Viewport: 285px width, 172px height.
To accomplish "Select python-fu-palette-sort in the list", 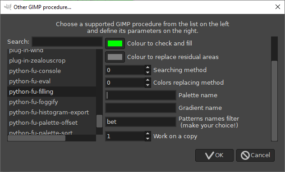I will 51,131.
